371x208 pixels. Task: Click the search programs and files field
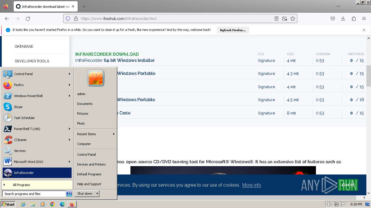(x=34, y=194)
